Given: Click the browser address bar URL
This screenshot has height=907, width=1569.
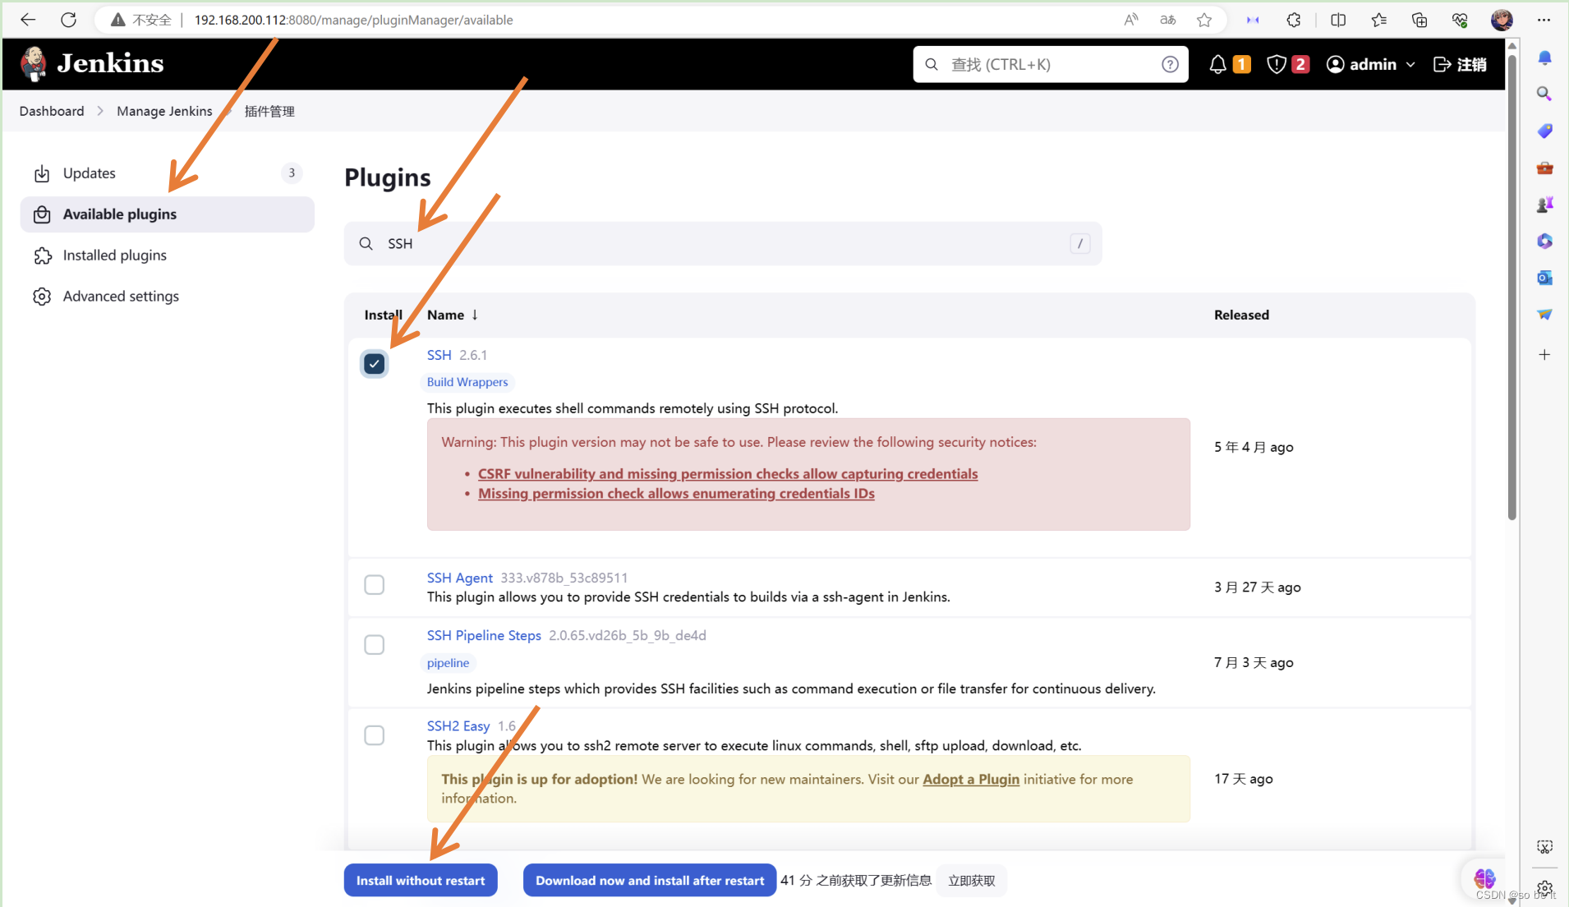Looking at the screenshot, I should coord(353,20).
